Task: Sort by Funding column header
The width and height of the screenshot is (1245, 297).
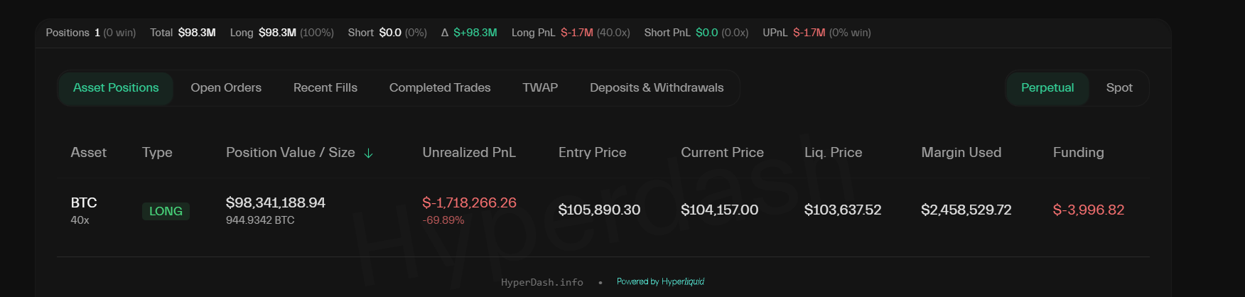Action: click(1078, 153)
